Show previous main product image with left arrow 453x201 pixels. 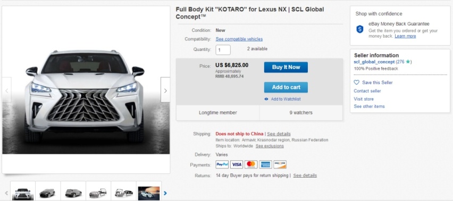(6, 90)
